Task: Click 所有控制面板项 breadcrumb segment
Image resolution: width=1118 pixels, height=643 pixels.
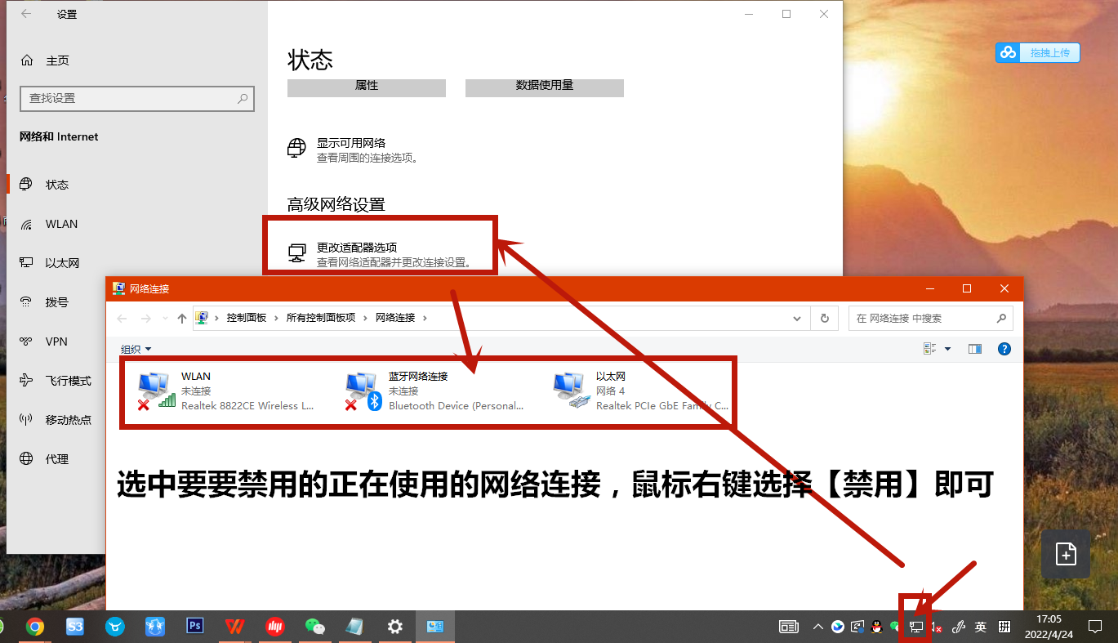Action: coord(321,318)
